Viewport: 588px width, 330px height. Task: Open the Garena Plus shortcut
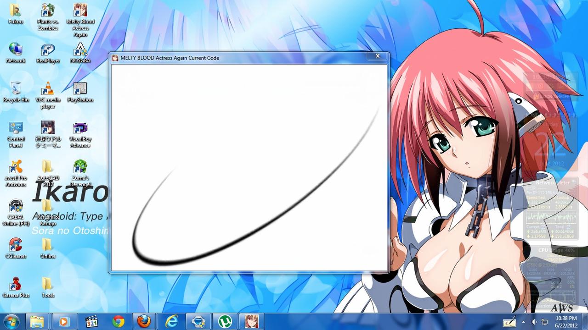pos(16,284)
